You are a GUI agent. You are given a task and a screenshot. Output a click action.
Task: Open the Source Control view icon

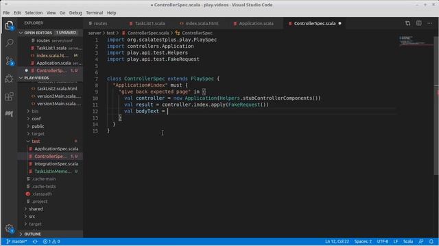coord(9,61)
